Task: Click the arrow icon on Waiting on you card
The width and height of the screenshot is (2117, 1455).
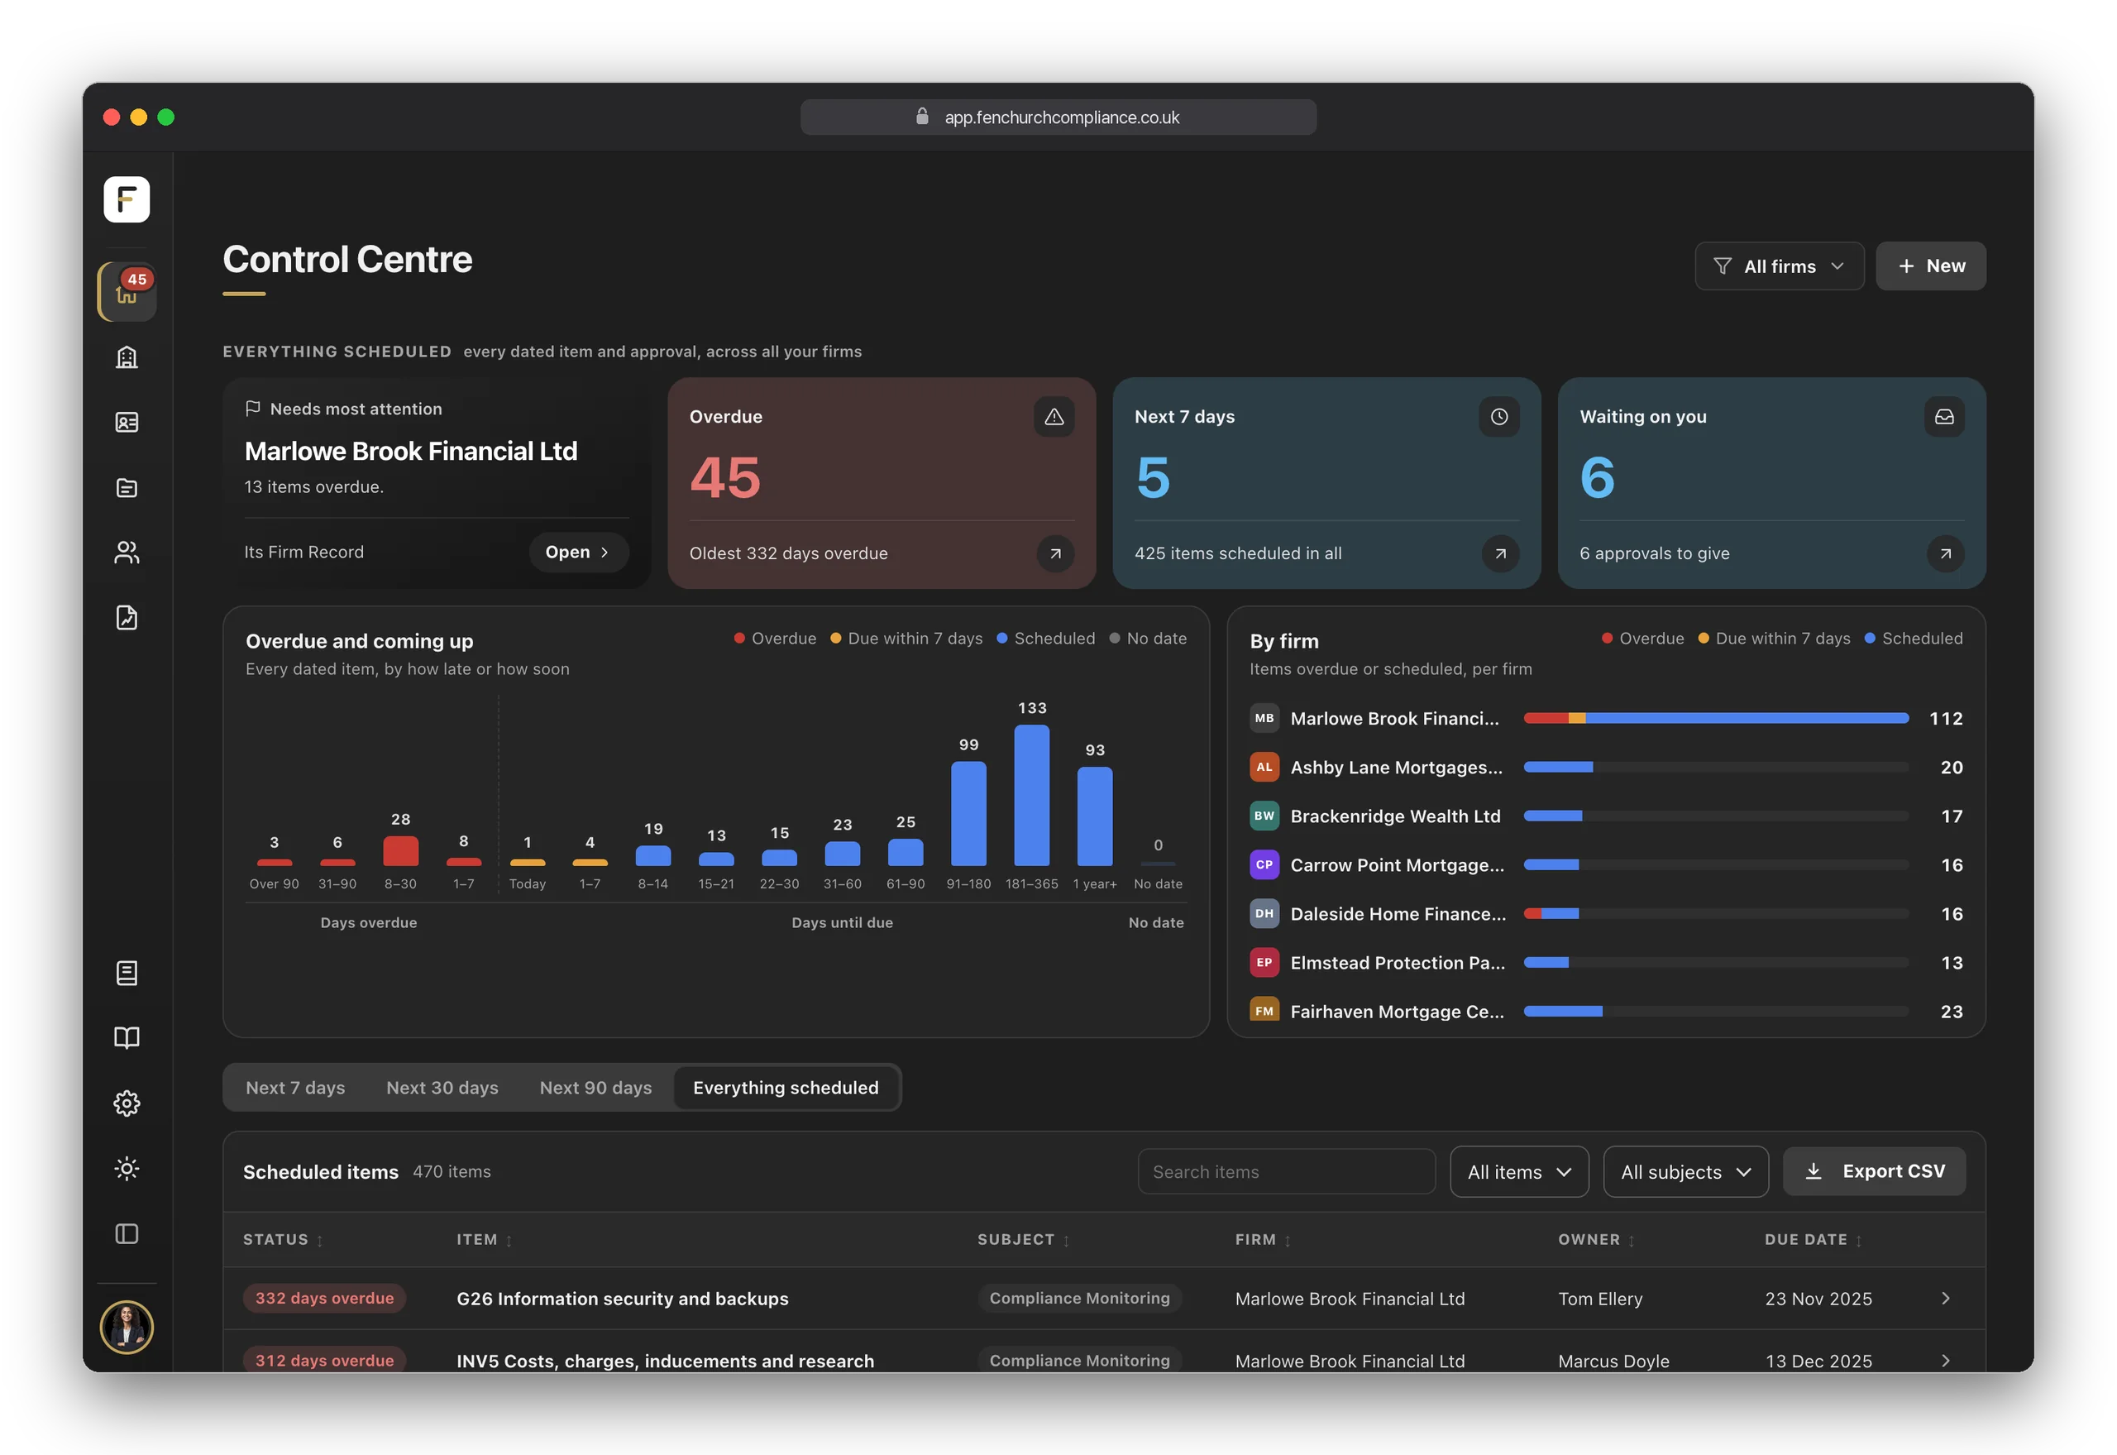Action: [1945, 553]
